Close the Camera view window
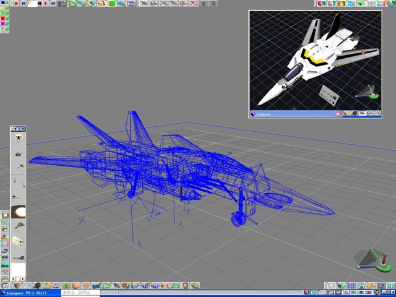This screenshot has height=297, width=396. pos(338,114)
